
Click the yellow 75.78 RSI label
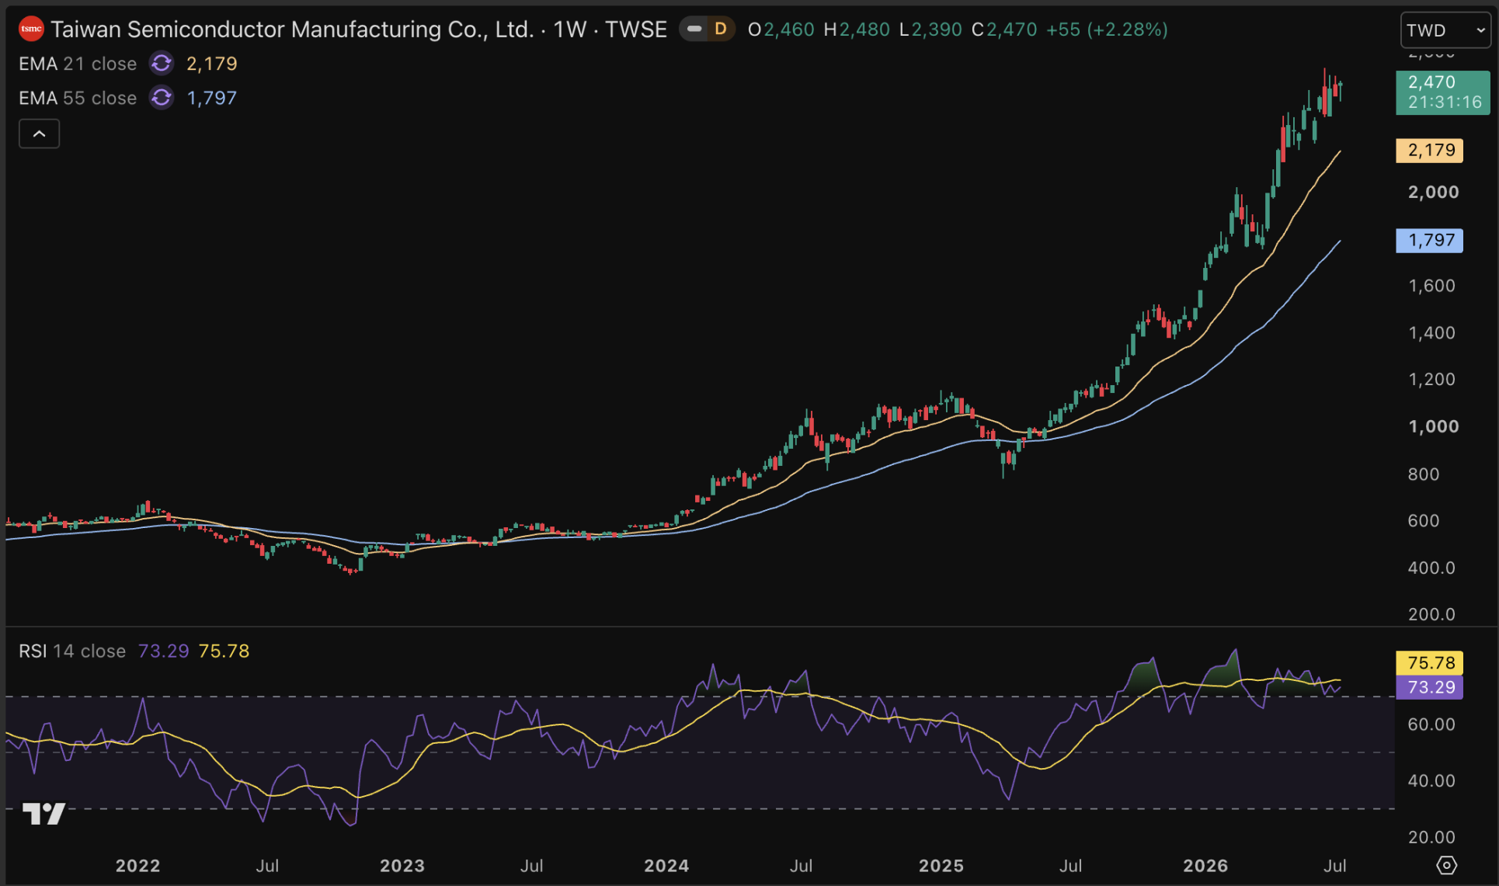click(x=1430, y=662)
